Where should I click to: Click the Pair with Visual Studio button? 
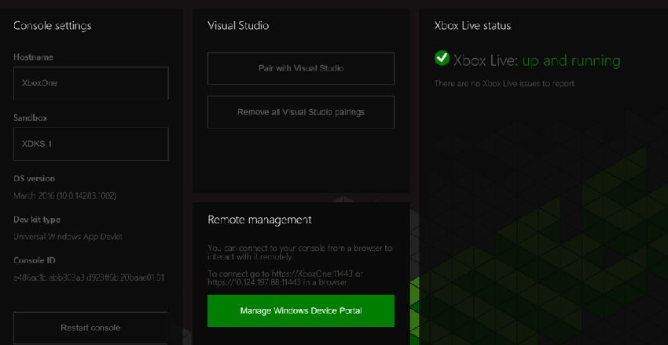click(x=301, y=68)
